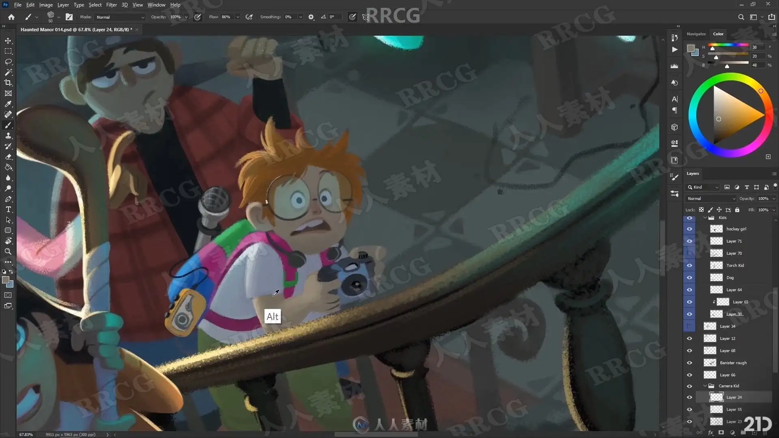
Task: Select the Frame tool
Action: (8, 94)
